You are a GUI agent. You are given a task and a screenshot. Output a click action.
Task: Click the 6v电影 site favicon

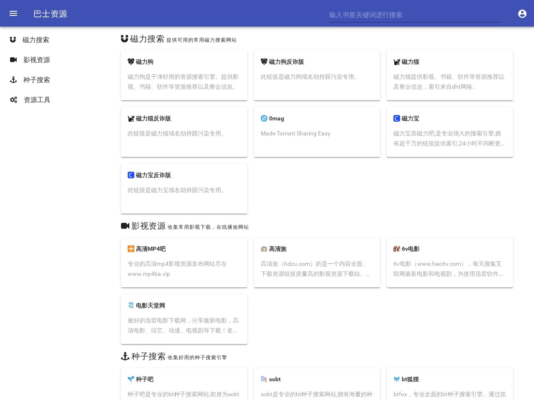(396, 249)
